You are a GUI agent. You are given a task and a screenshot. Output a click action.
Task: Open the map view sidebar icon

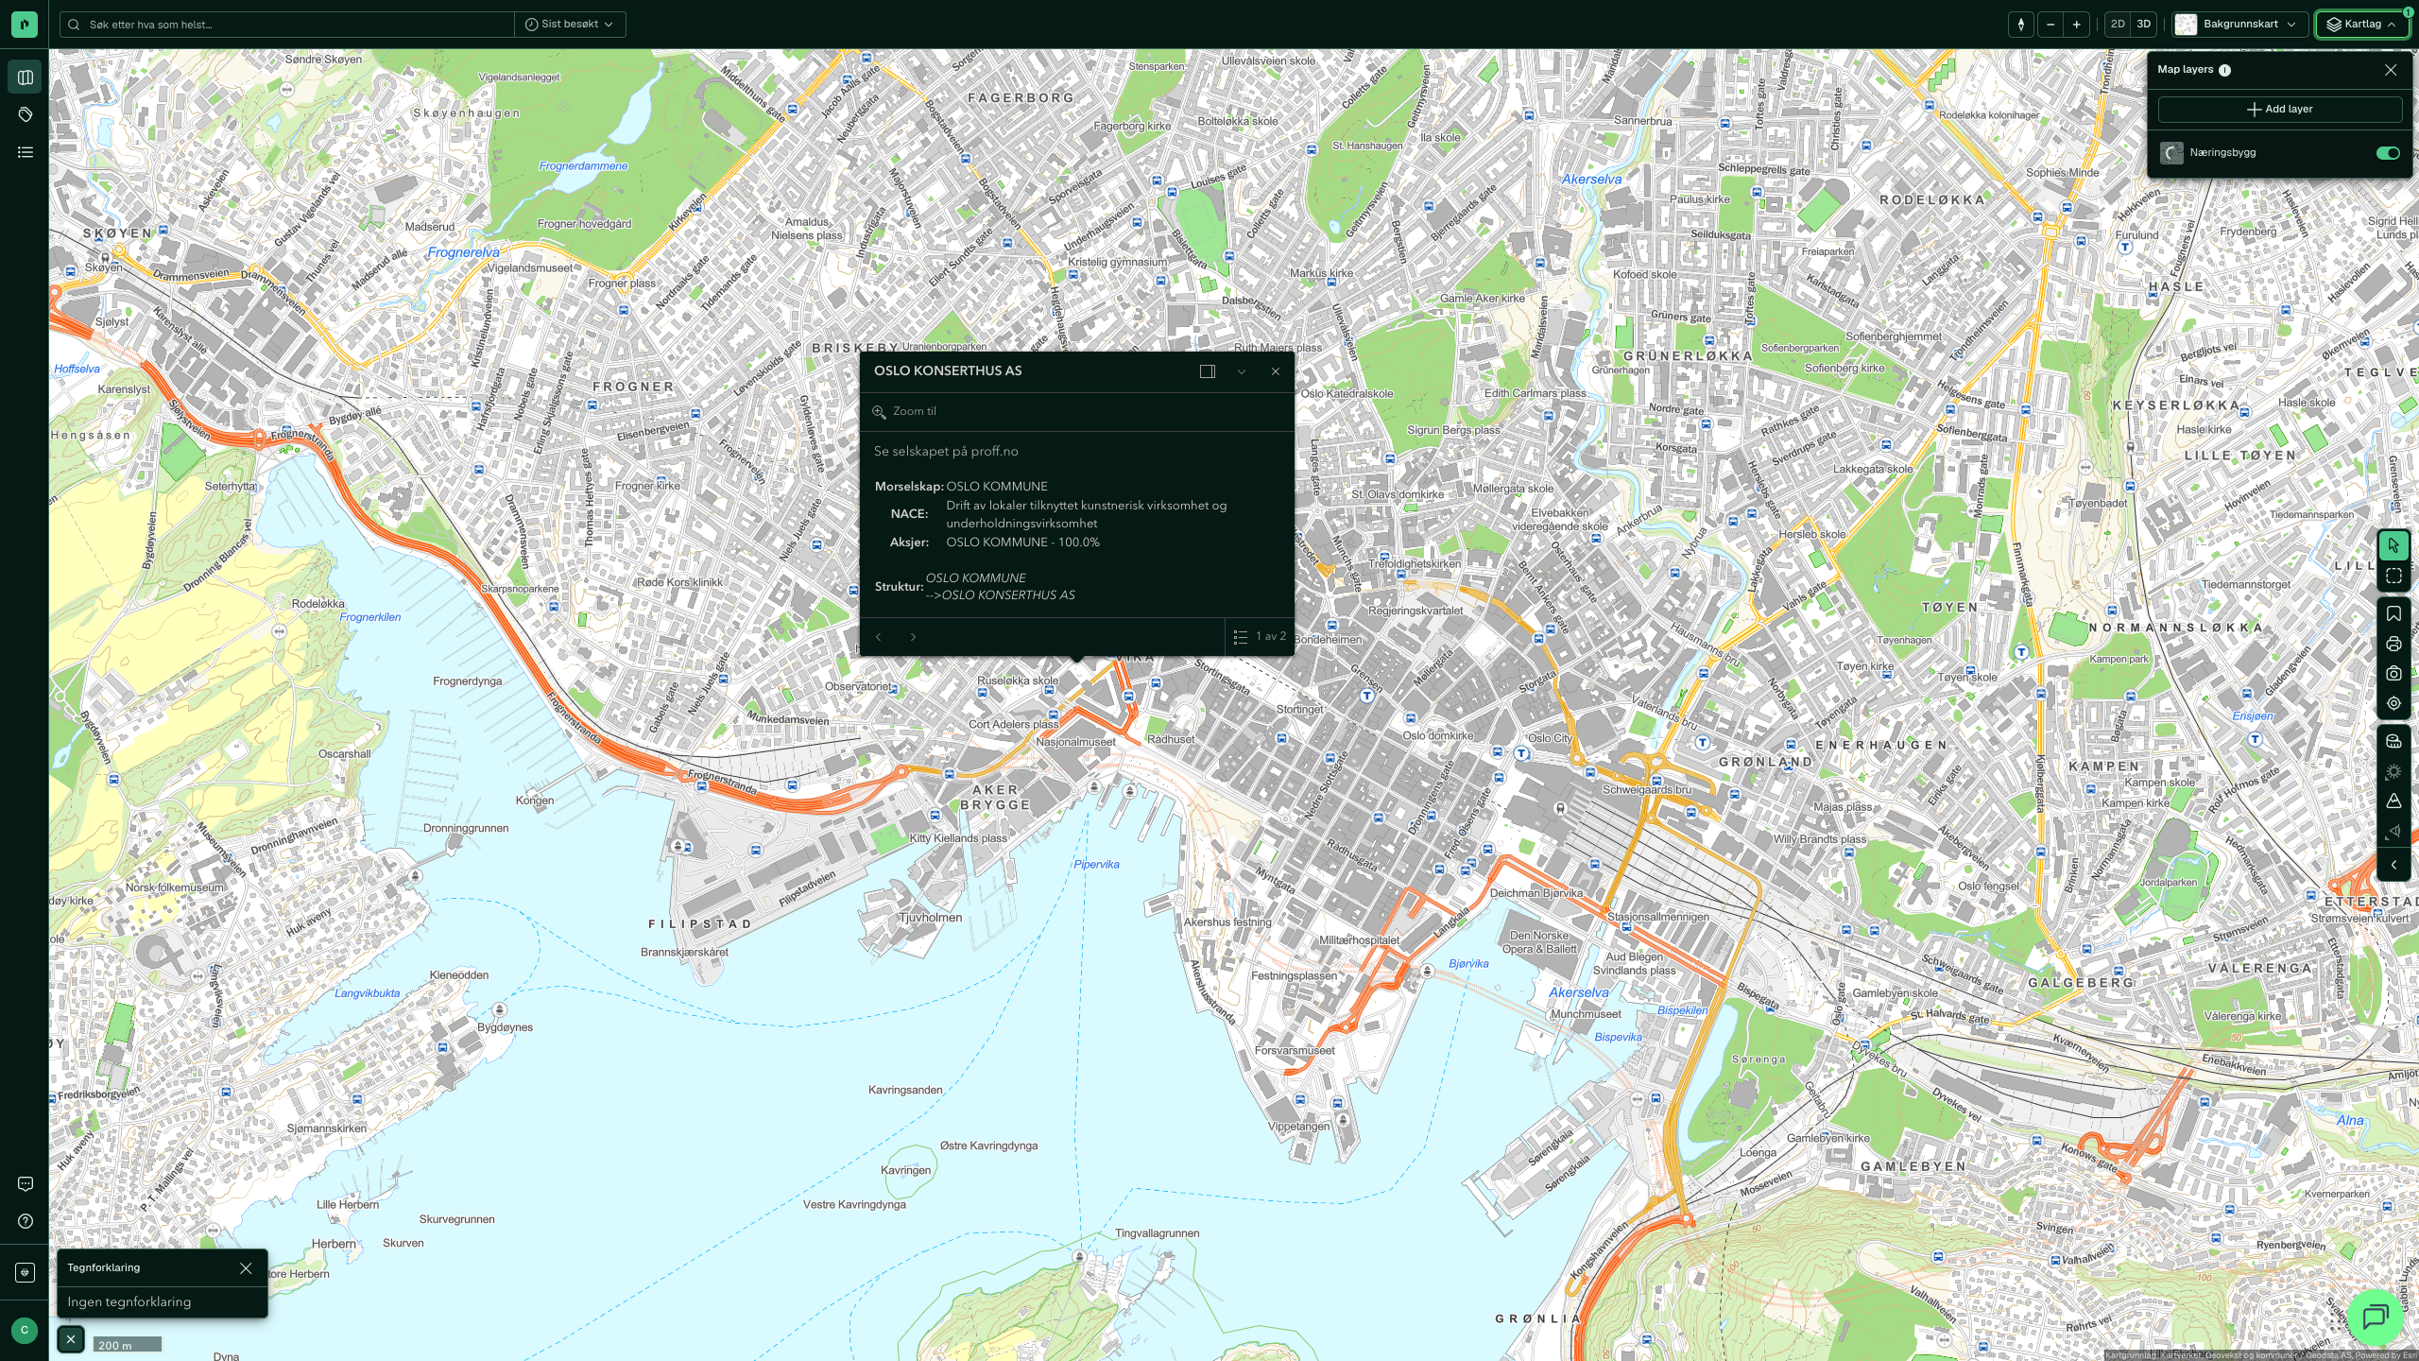click(x=26, y=78)
